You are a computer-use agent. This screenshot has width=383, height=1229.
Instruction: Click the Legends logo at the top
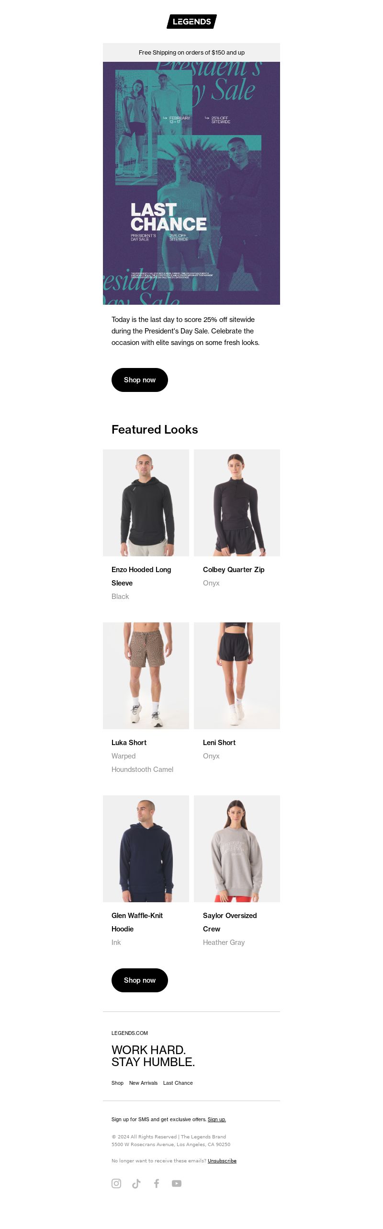(x=191, y=22)
